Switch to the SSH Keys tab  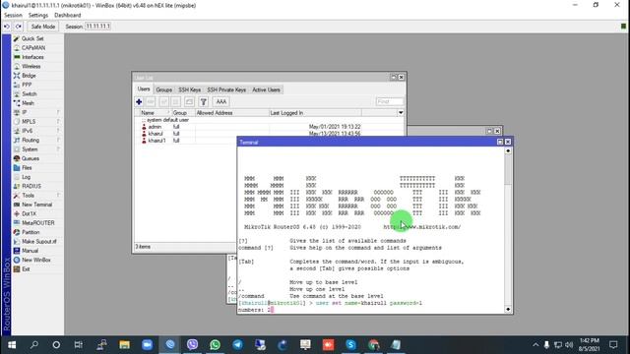[189, 89]
